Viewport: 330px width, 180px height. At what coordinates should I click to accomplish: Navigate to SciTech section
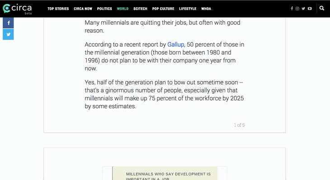(x=140, y=9)
